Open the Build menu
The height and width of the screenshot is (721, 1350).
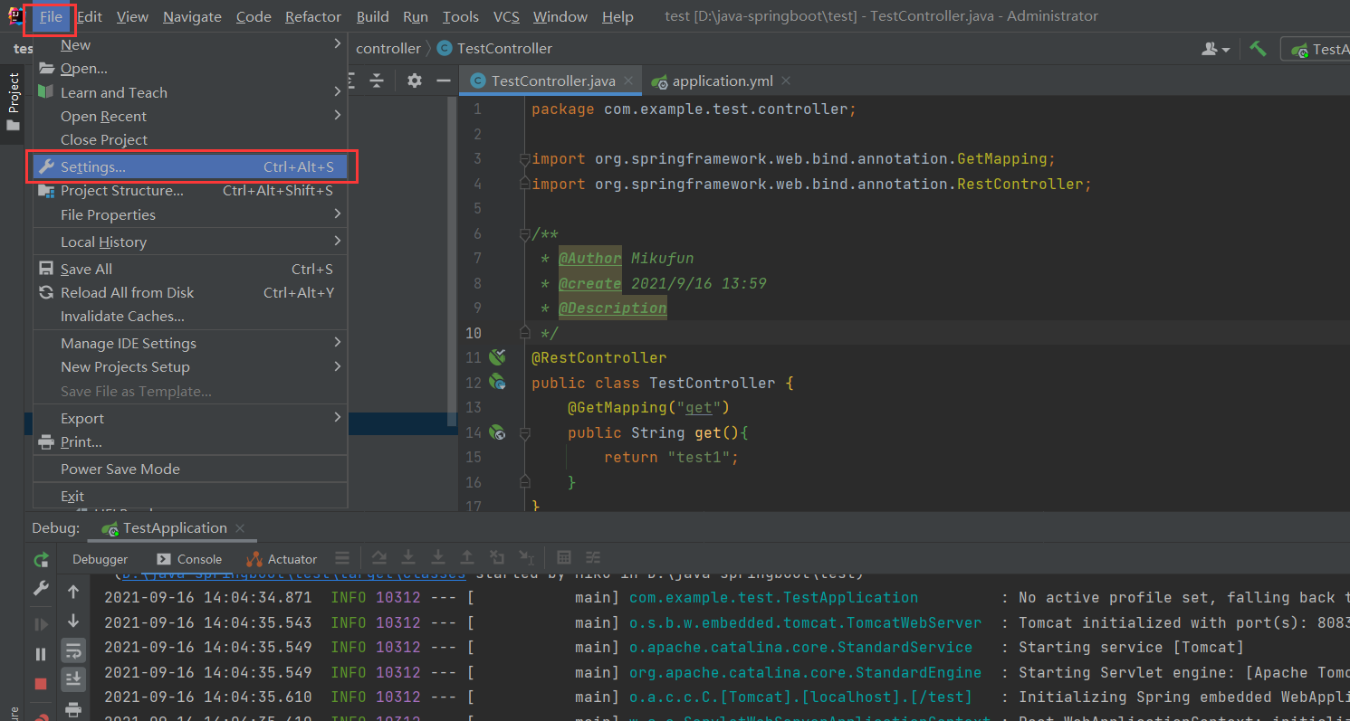[372, 17]
